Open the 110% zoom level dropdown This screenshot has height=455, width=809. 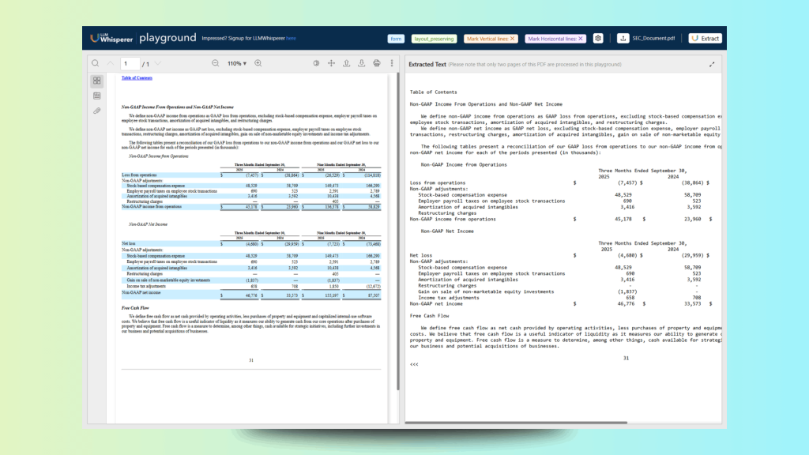coord(236,63)
